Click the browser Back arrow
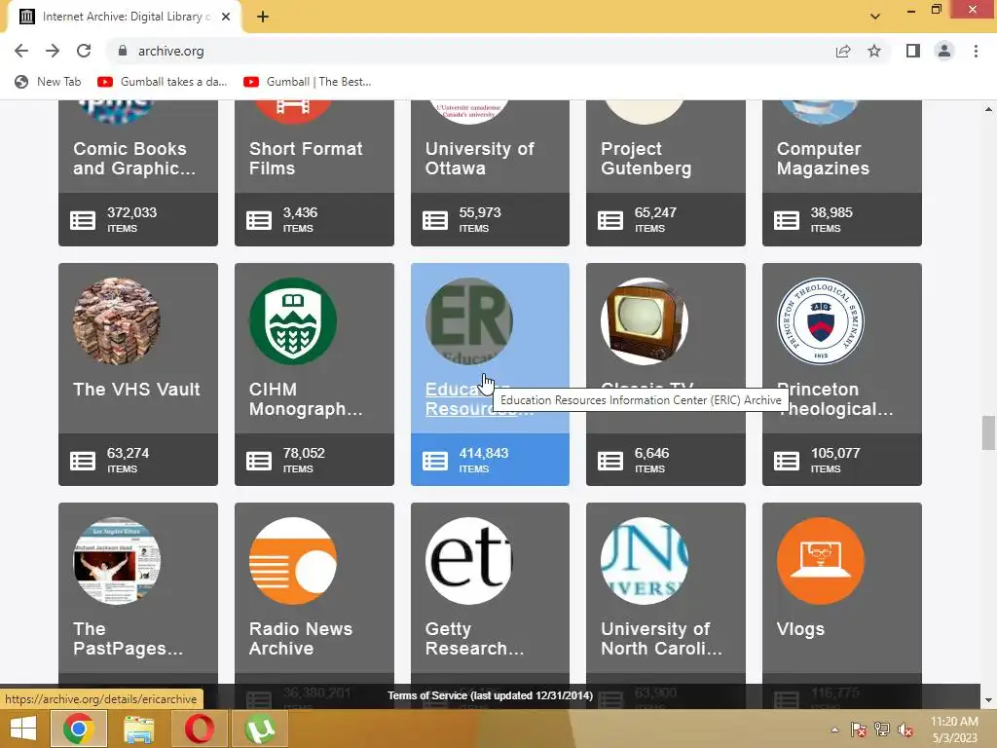Image resolution: width=997 pixels, height=748 pixels. click(21, 51)
